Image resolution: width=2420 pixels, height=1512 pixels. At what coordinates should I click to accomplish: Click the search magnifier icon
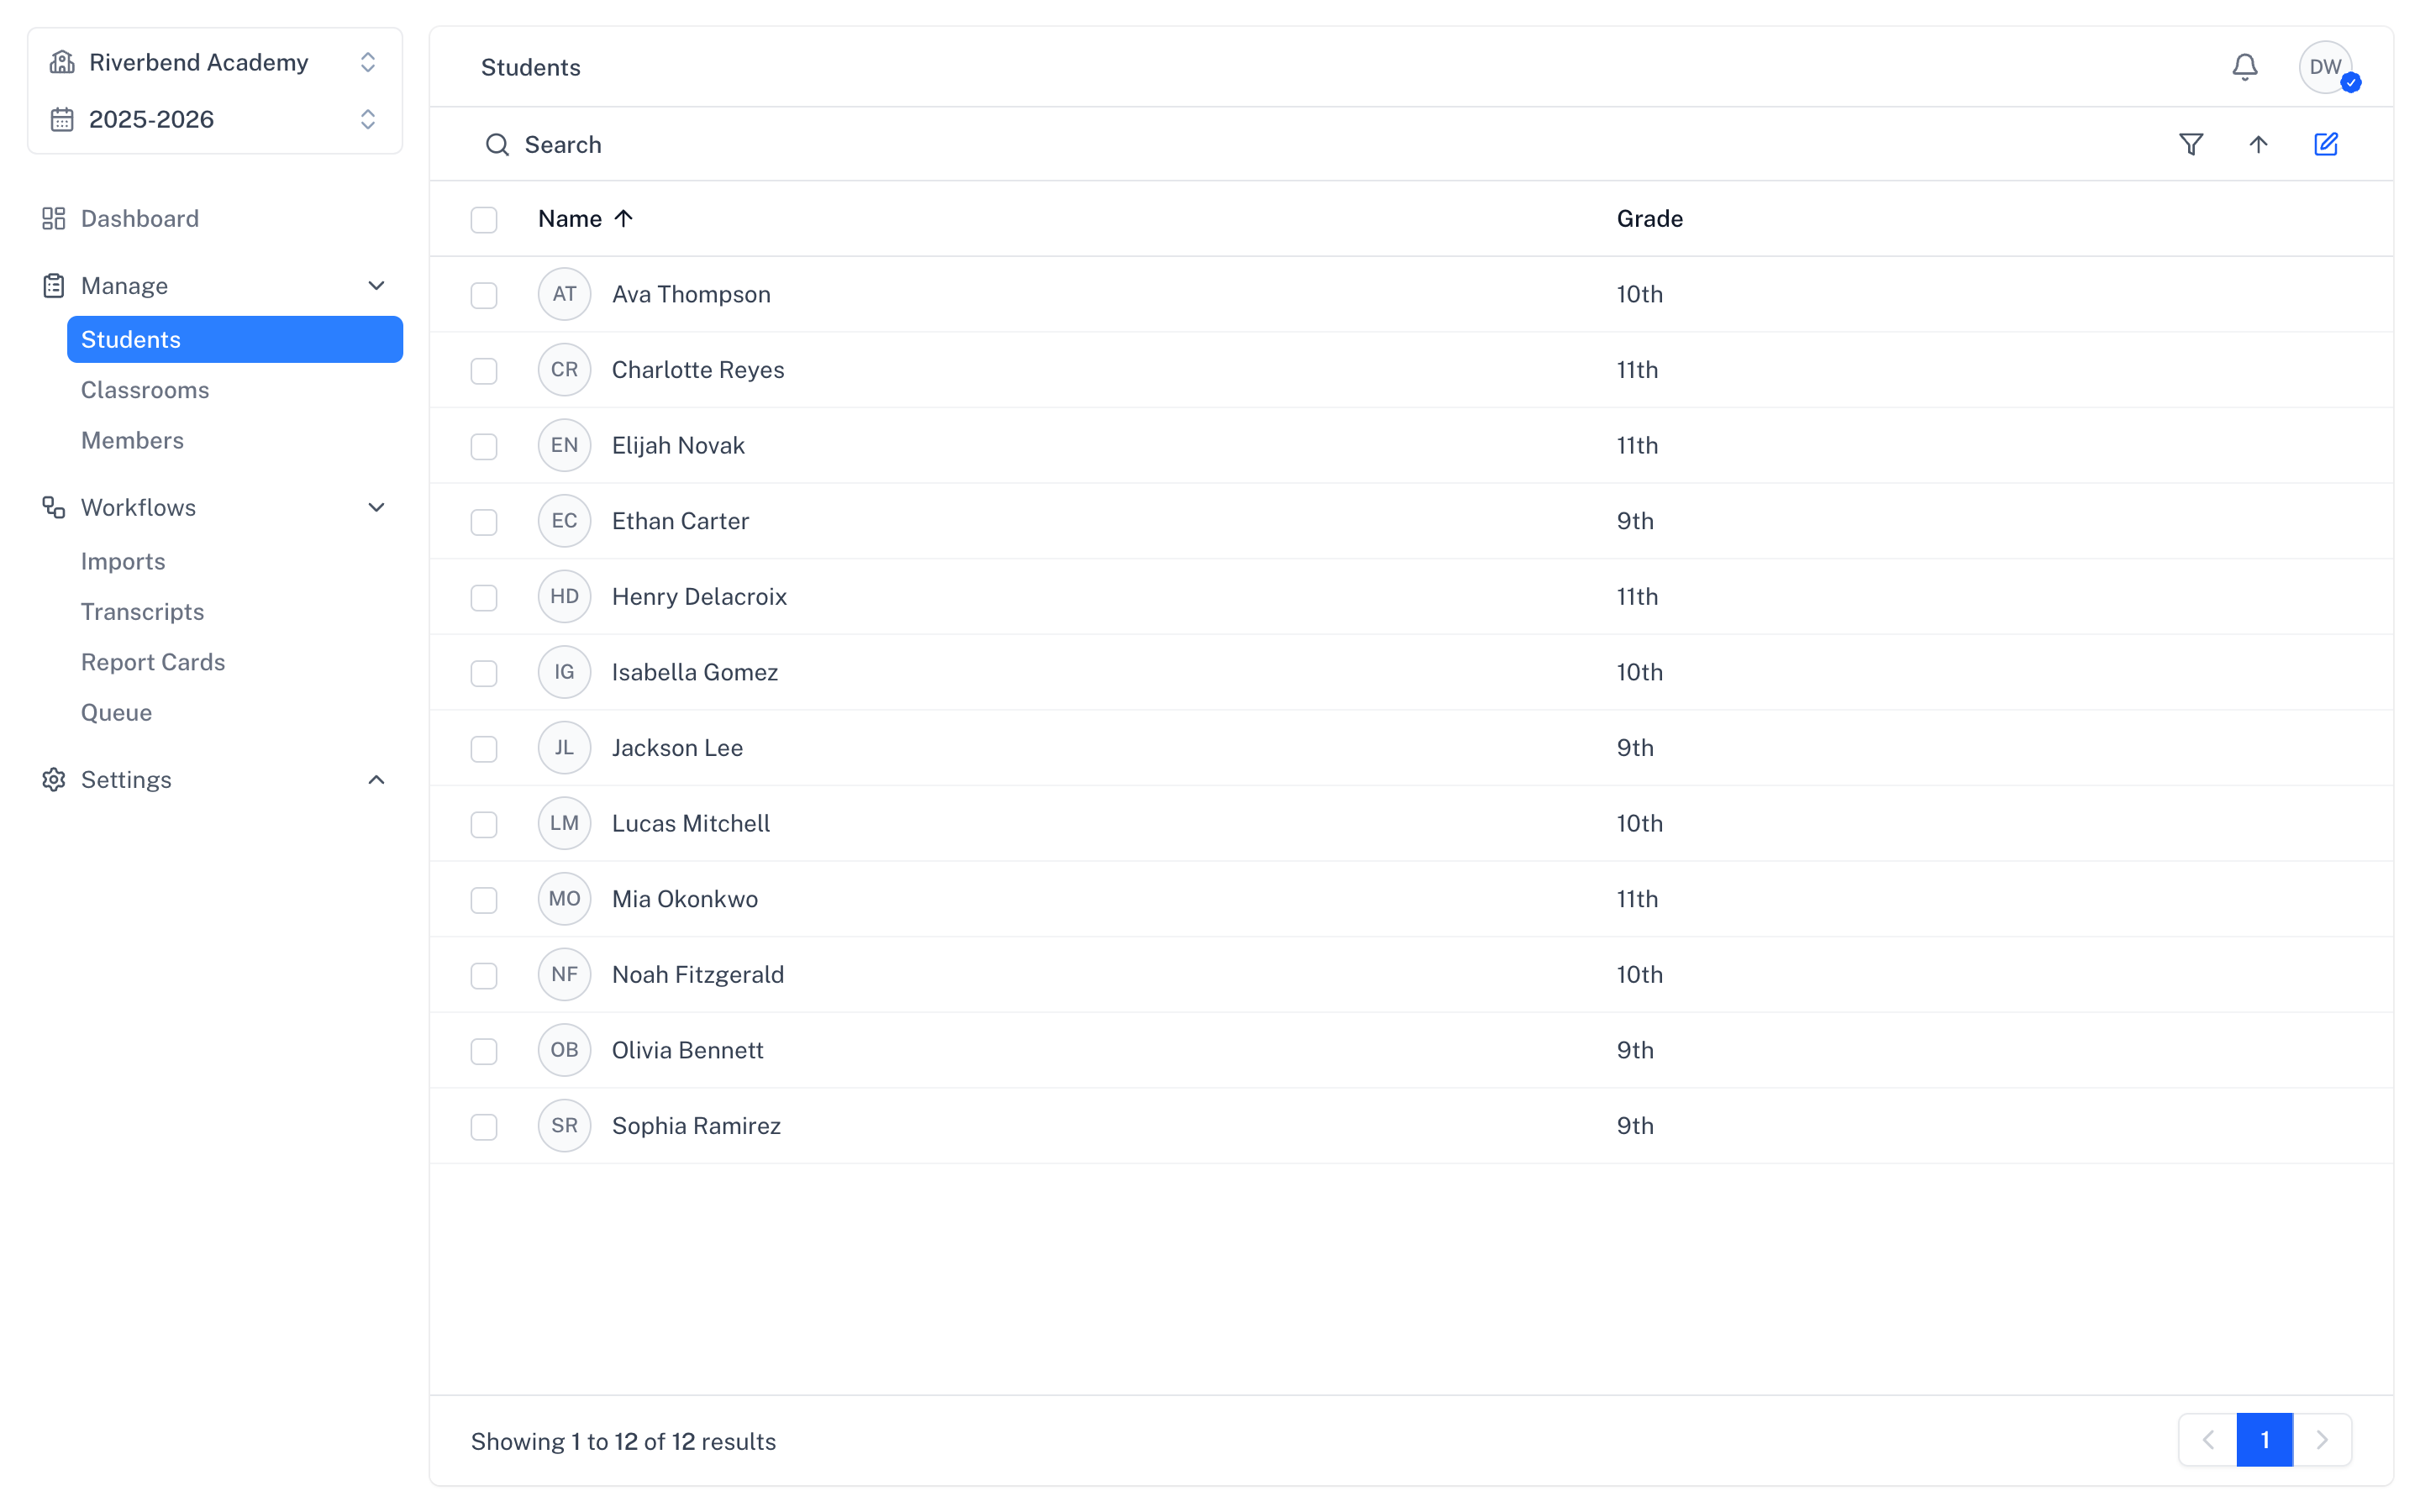coord(497,145)
